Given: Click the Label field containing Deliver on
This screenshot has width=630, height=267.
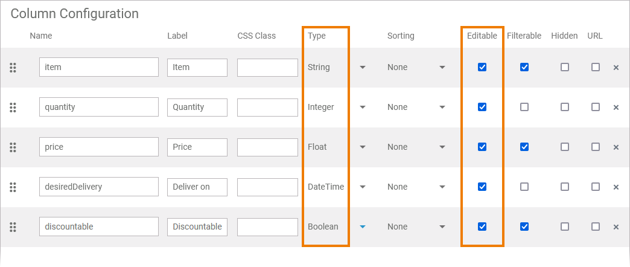Looking at the screenshot, I should (197, 187).
